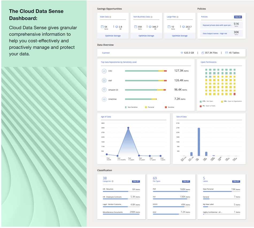Click the '7.2K items' value for OneDrive

tap(180, 99)
